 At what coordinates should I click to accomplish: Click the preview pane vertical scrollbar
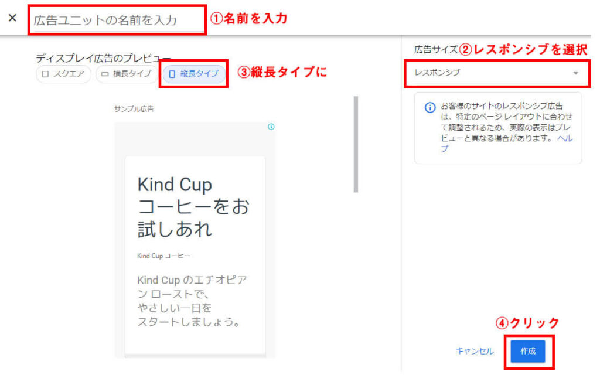(356, 144)
